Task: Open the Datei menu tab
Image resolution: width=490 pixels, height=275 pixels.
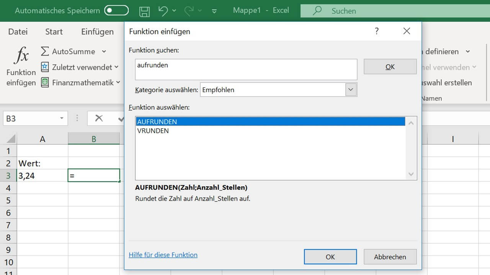Action: [18, 32]
